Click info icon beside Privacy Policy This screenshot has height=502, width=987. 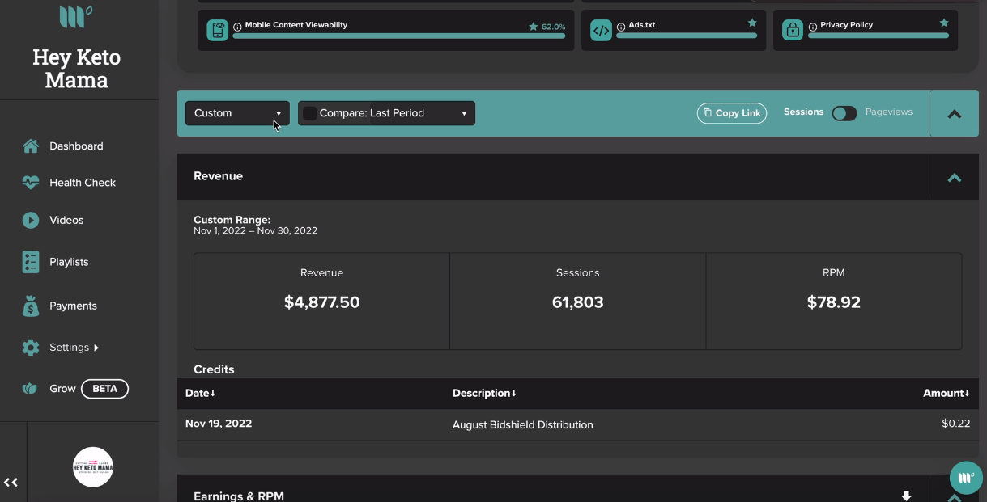(x=813, y=27)
